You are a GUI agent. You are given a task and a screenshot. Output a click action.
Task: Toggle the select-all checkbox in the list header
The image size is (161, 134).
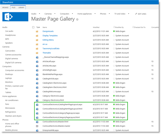pyautogui.click(x=33, y=27)
